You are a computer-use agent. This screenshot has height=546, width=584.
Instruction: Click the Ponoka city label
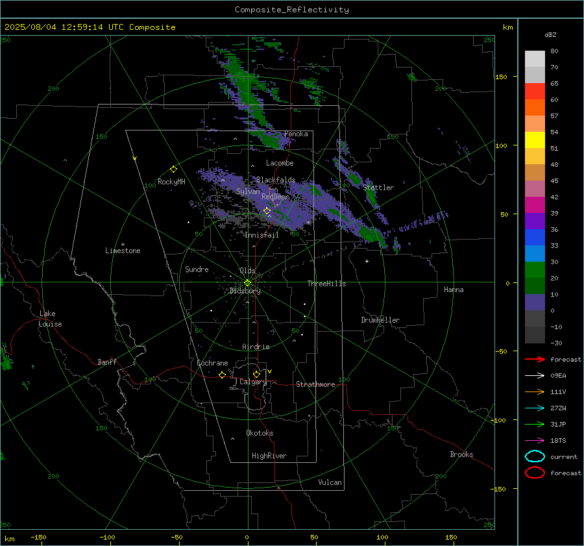(296, 134)
